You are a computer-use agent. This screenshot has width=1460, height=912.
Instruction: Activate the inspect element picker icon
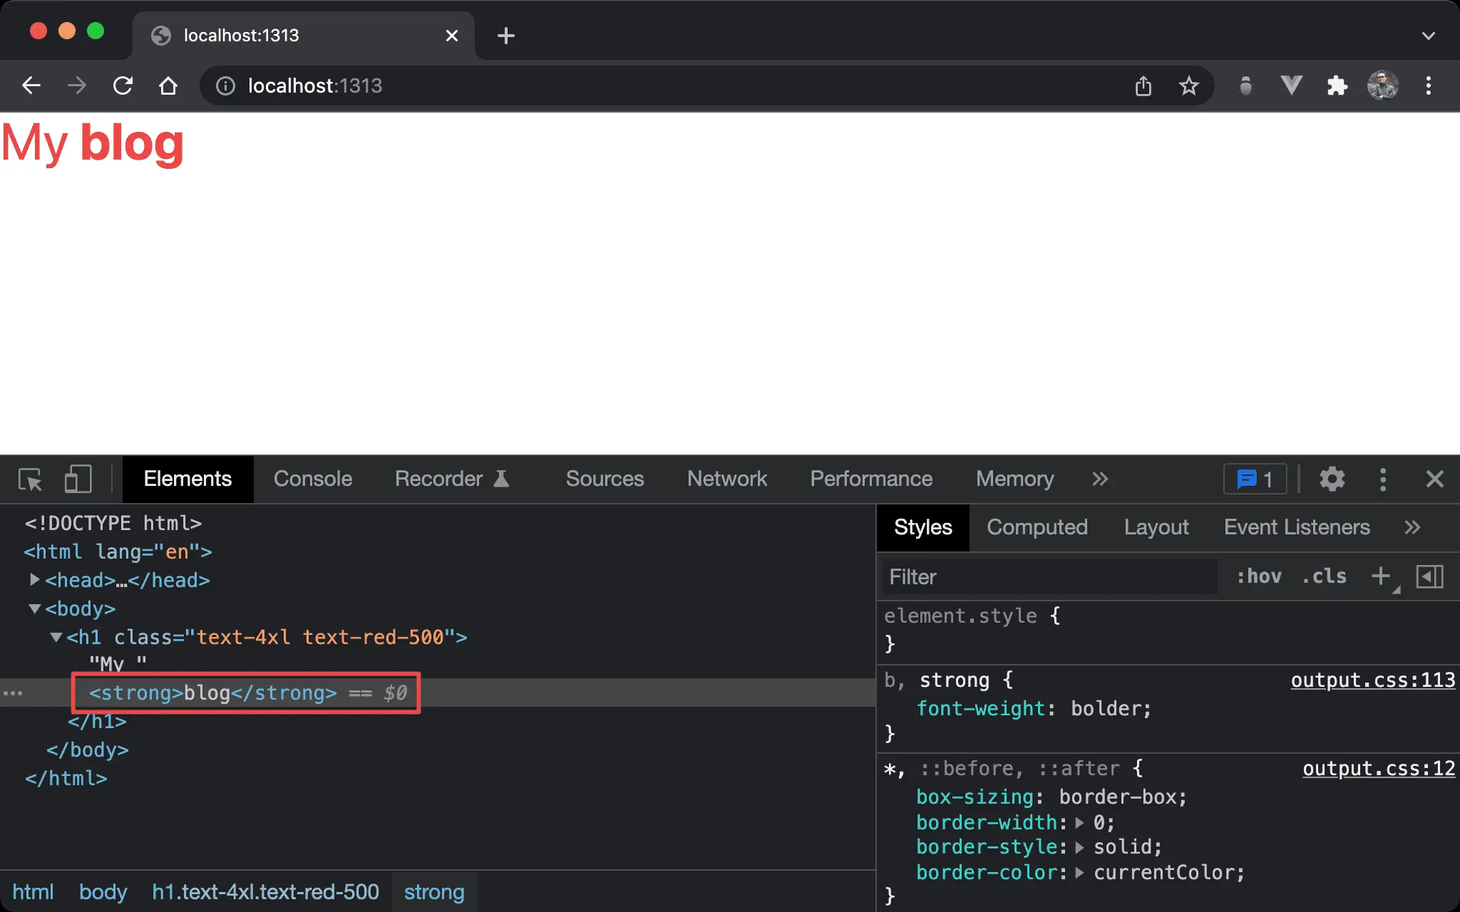(x=30, y=480)
